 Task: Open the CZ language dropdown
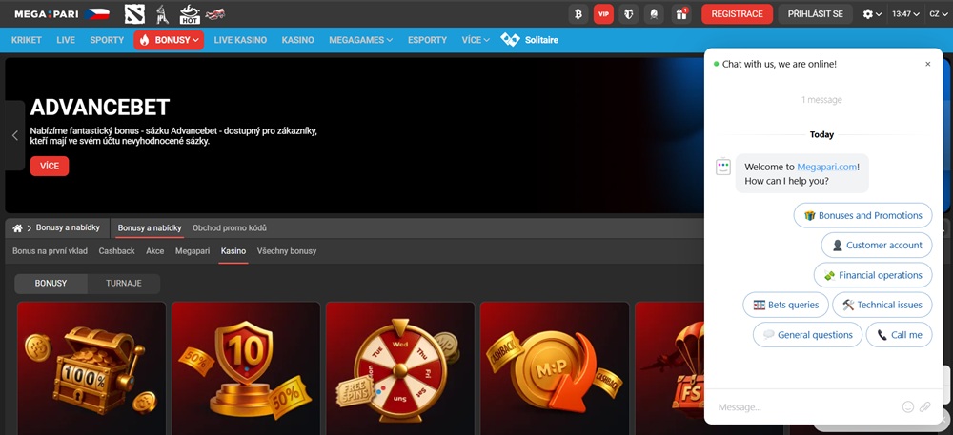[938, 14]
